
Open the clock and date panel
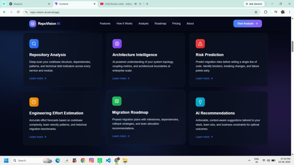point(284,161)
